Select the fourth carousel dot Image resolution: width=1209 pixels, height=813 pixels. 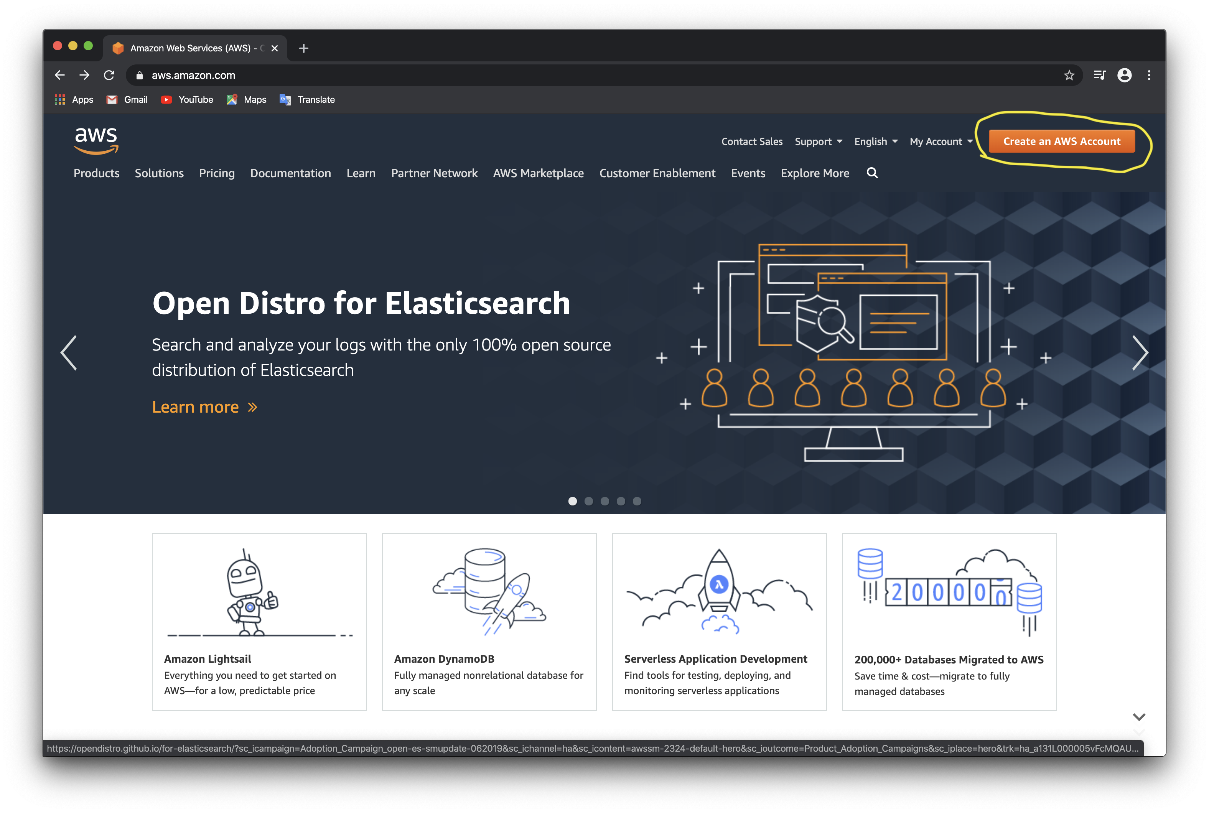point(621,501)
